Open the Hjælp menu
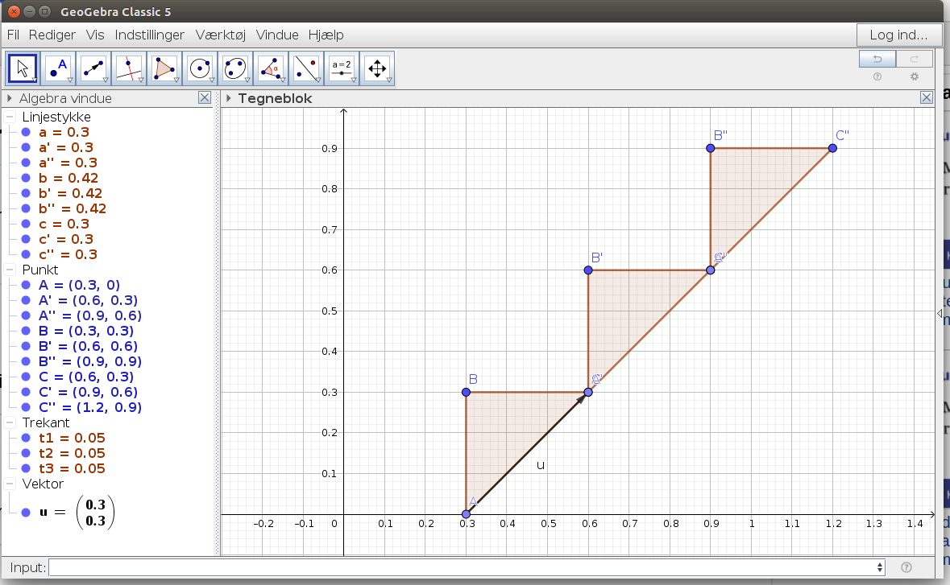 click(326, 35)
